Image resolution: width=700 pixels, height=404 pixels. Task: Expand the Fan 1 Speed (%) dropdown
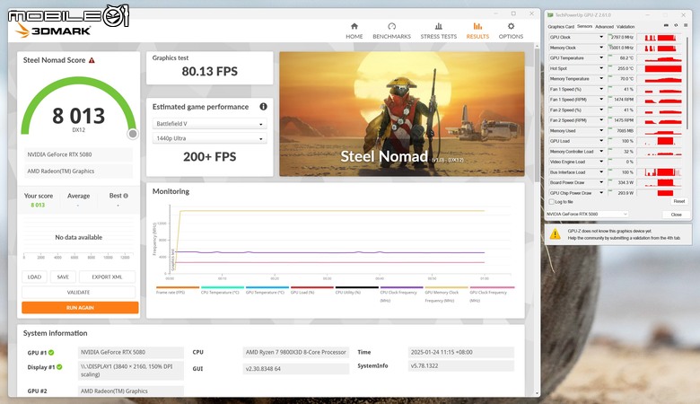[601, 89]
